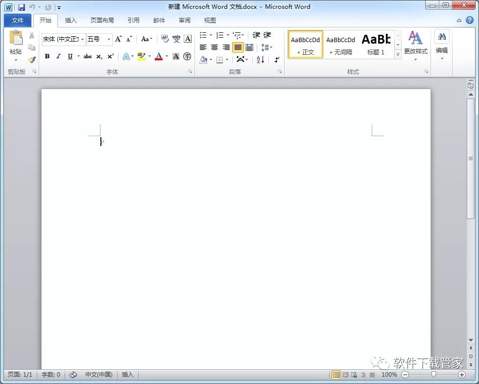
Task: Toggle Bold formatting
Action: 47,56
